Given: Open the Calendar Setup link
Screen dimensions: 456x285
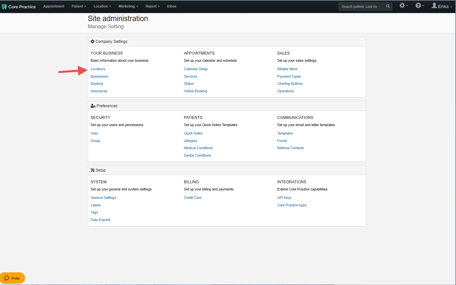Looking at the screenshot, I should [195, 69].
